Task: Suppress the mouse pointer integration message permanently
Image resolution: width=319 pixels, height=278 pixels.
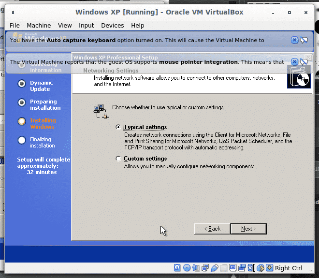Action: 304,62
